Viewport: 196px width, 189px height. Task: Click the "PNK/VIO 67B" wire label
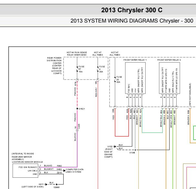[75, 89]
